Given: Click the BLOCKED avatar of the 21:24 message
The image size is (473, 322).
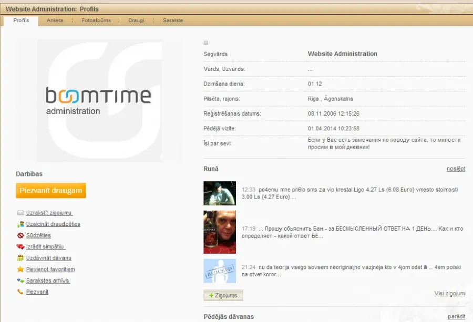Looking at the screenshot, I should [x=220, y=271].
